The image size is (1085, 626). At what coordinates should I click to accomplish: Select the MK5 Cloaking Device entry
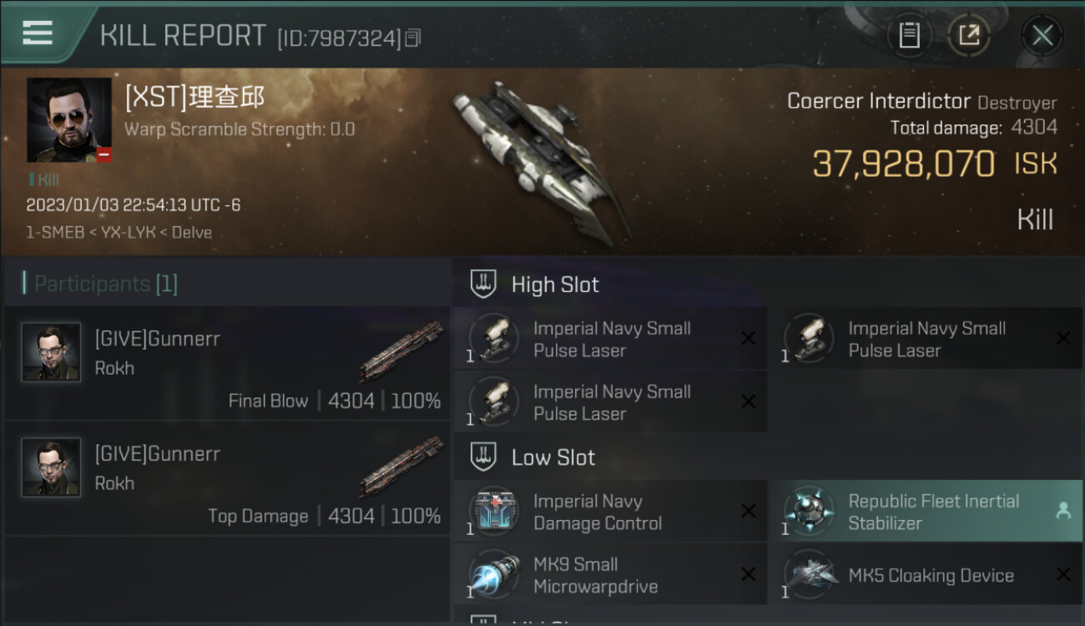[x=926, y=575]
